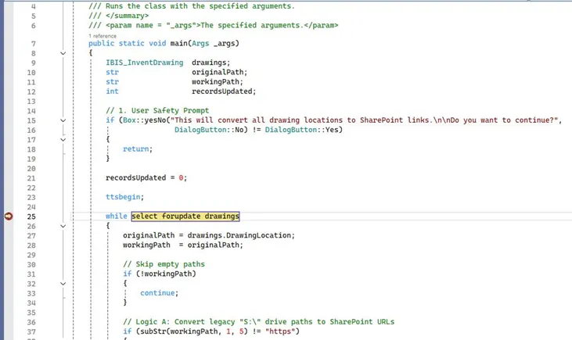The height and width of the screenshot is (340, 572).
Task: Click the '<param name' doc comment line
Action: 214,25
